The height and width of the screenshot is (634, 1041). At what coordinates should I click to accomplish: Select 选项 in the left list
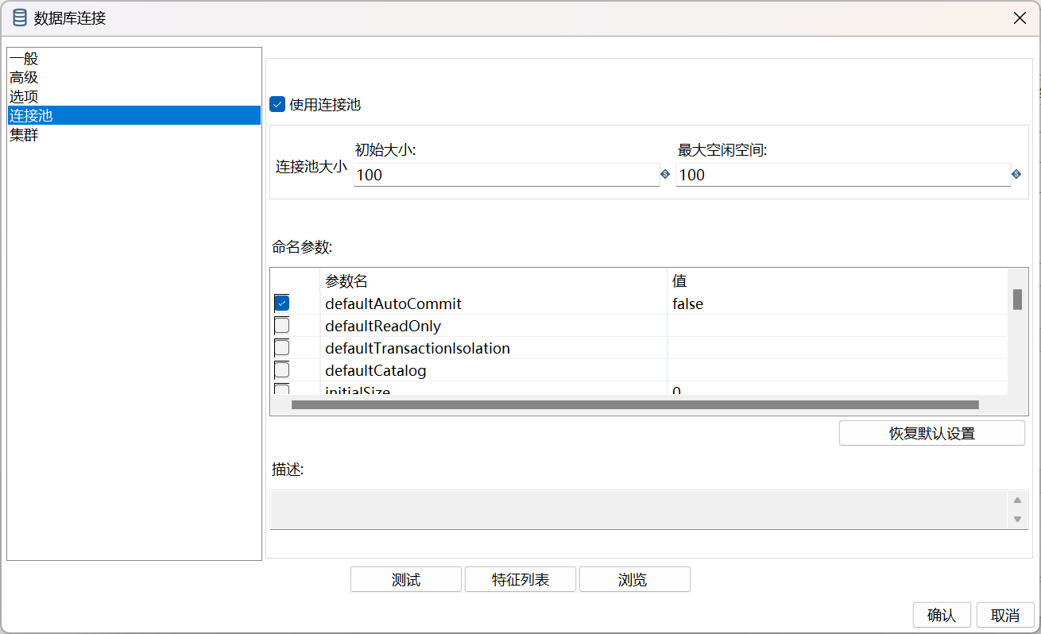[24, 97]
